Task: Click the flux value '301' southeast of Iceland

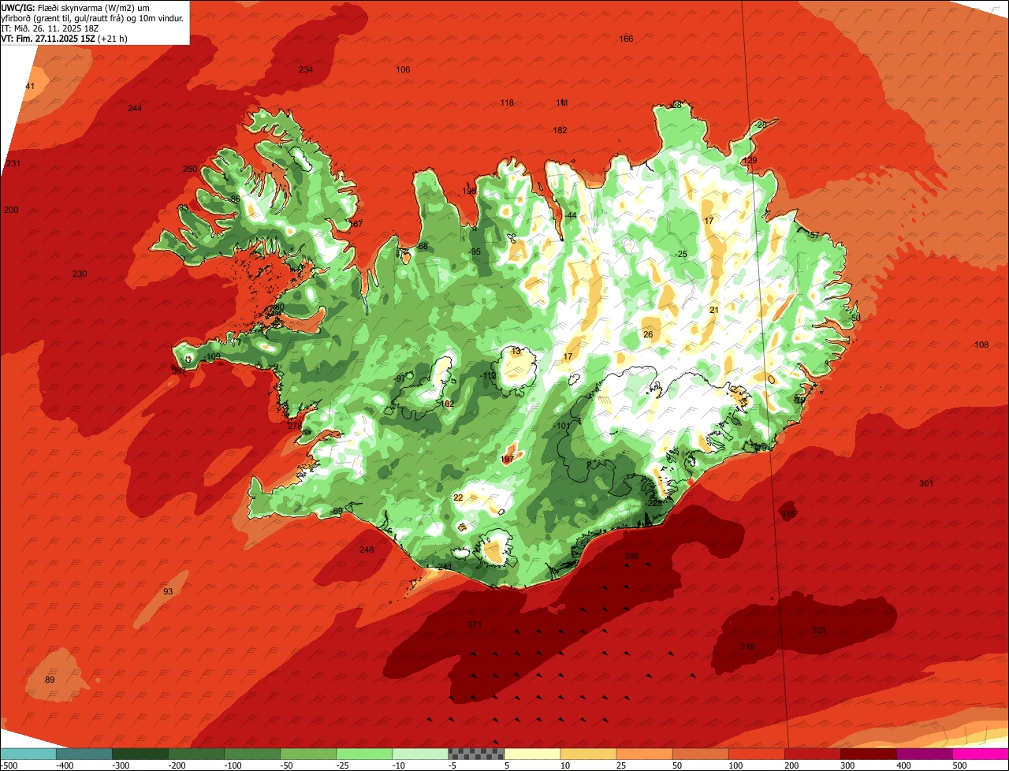Action: (926, 483)
